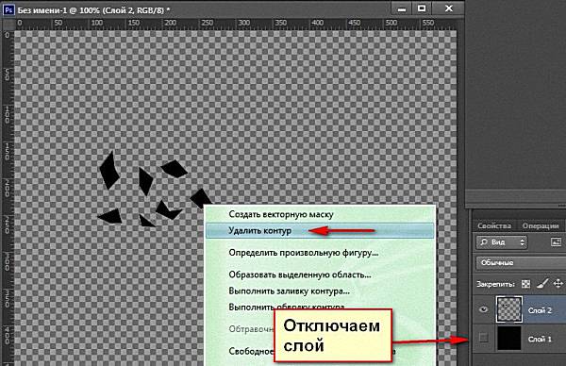Click the magnifier icon in Вид filter

click(x=484, y=242)
